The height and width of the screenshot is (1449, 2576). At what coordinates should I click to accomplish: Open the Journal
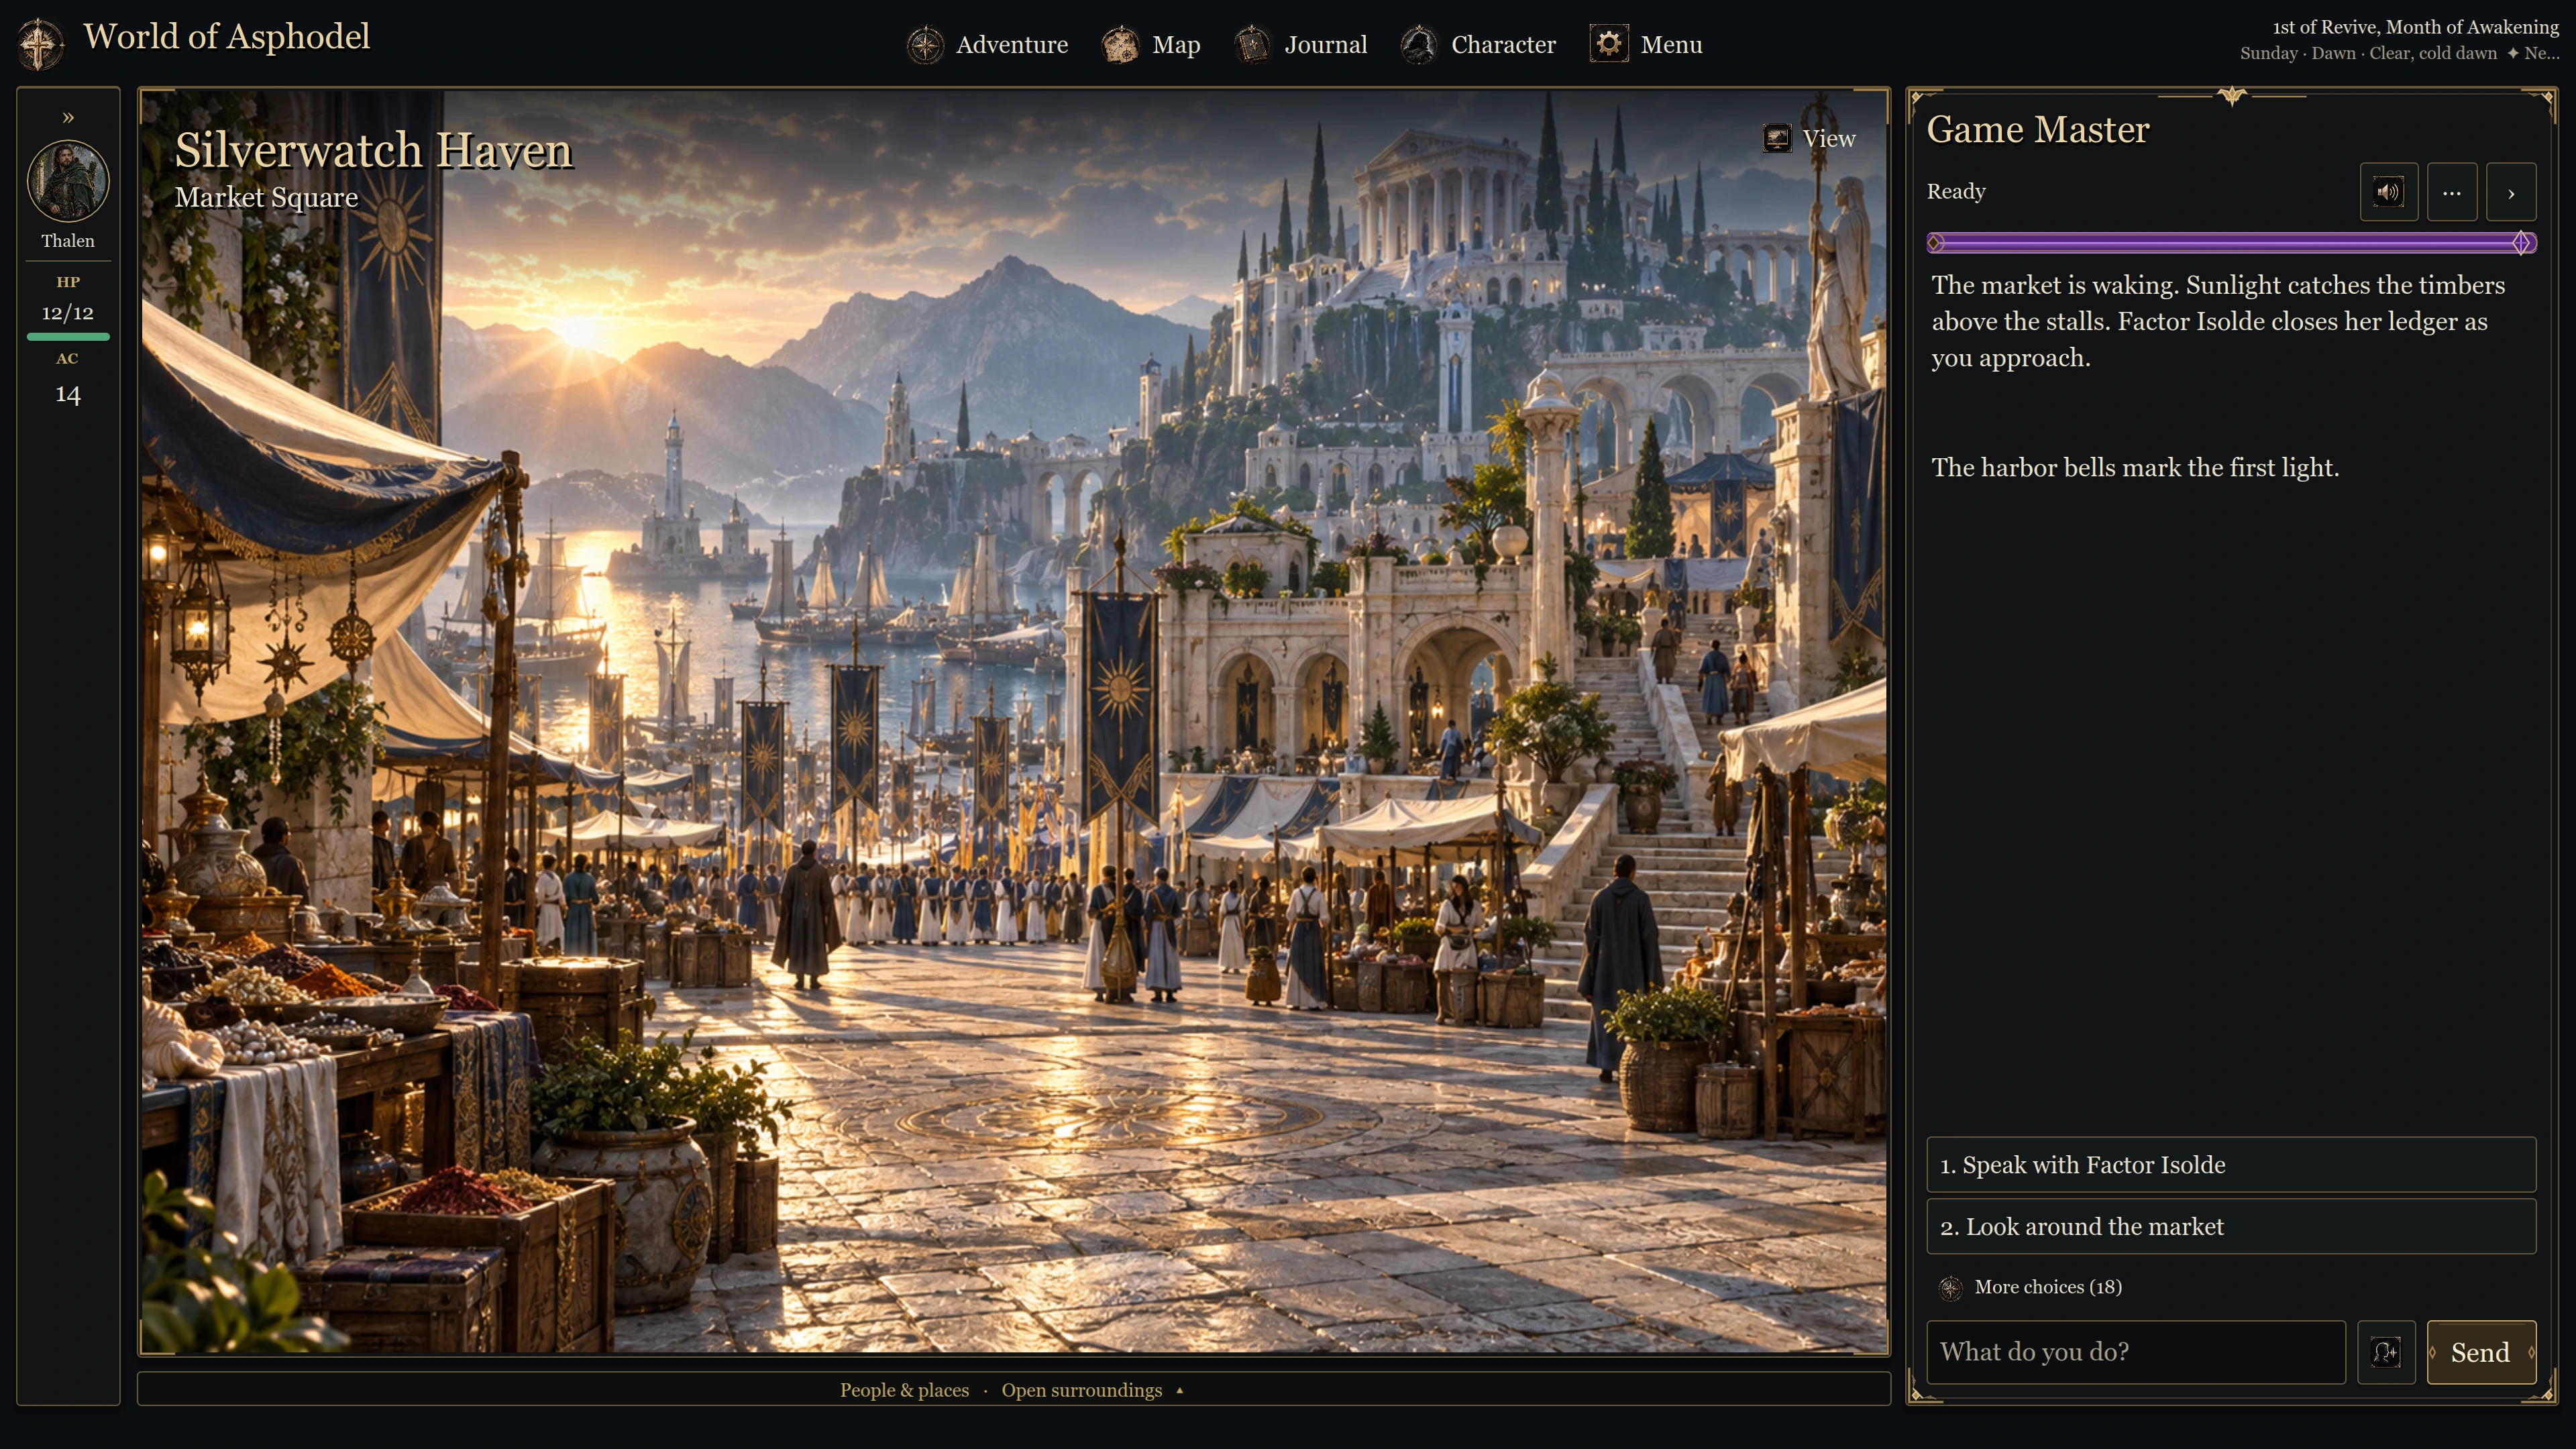[1300, 45]
